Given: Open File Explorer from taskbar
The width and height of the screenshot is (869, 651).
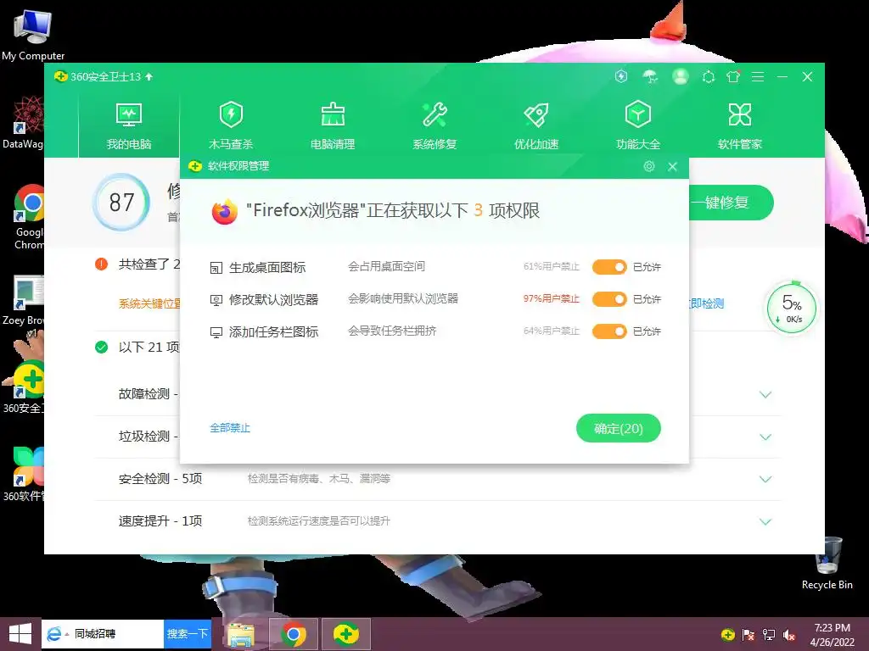Looking at the screenshot, I should click(x=241, y=634).
